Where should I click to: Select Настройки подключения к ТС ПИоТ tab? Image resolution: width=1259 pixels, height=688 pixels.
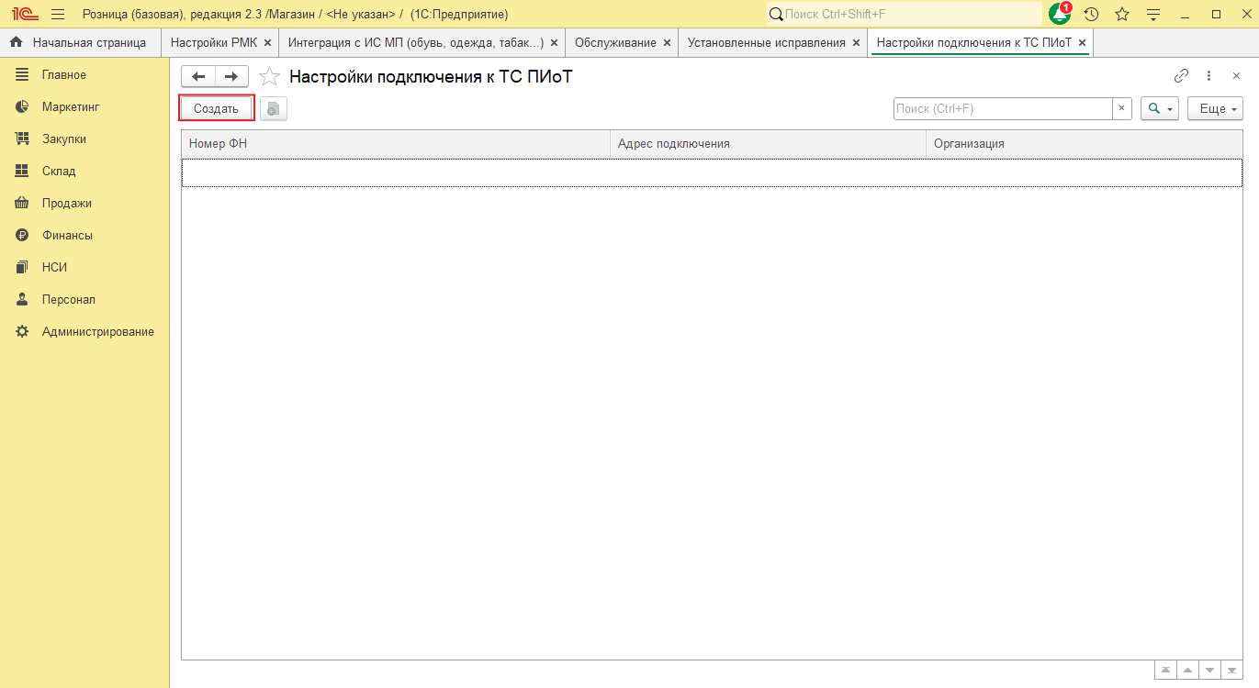[973, 42]
